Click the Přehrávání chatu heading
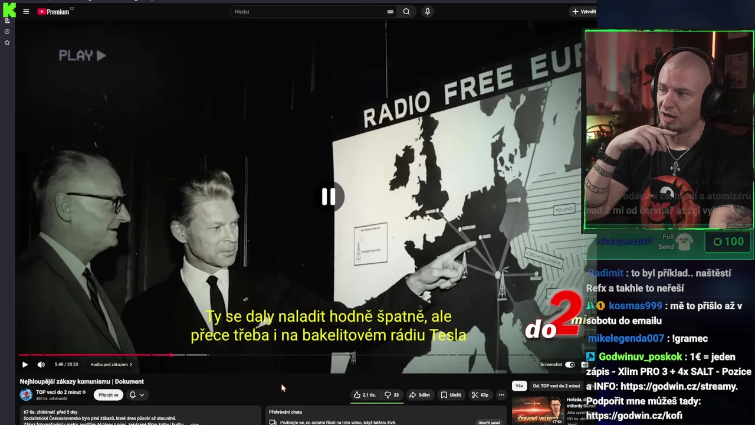The height and width of the screenshot is (425, 755). (x=285, y=412)
